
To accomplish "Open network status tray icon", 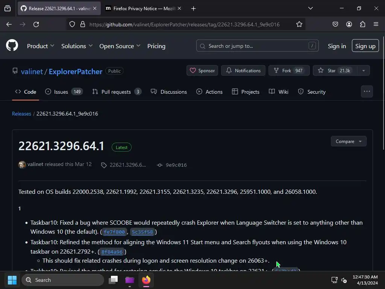I will 334,280.
